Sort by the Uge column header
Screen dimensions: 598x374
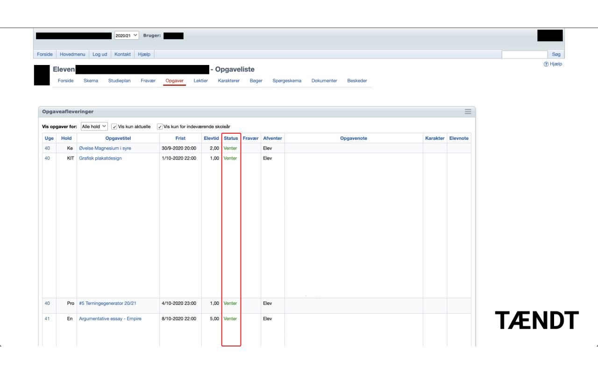click(x=49, y=138)
